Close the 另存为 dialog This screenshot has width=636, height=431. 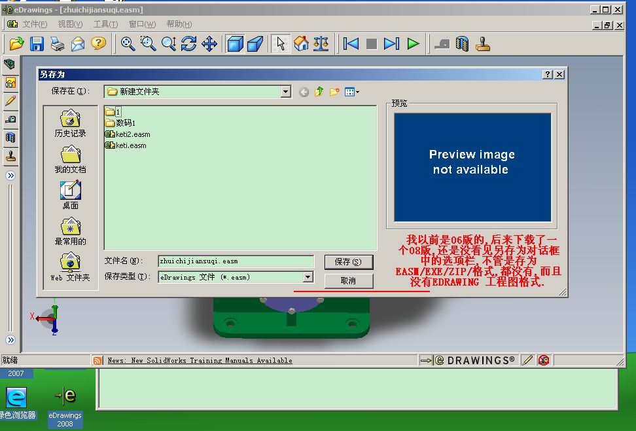559,74
